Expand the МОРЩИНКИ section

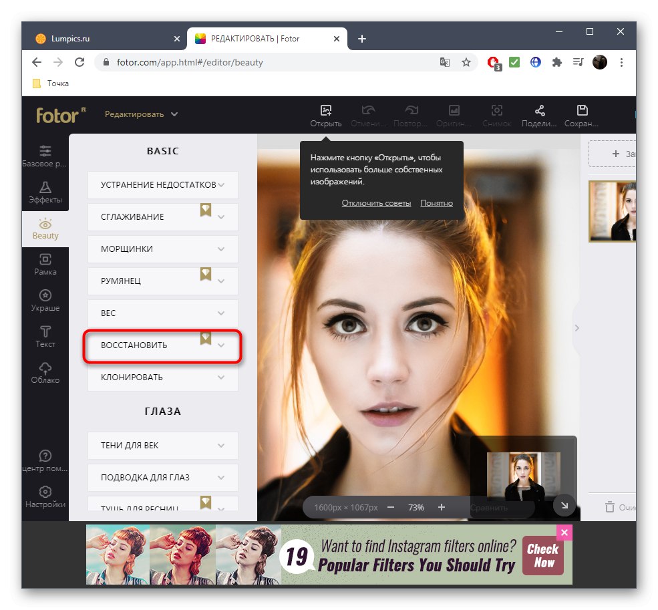[x=163, y=249]
